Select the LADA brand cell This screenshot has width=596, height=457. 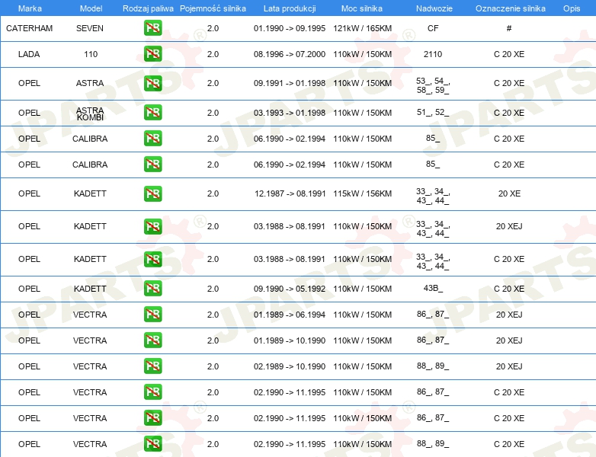[x=29, y=54]
